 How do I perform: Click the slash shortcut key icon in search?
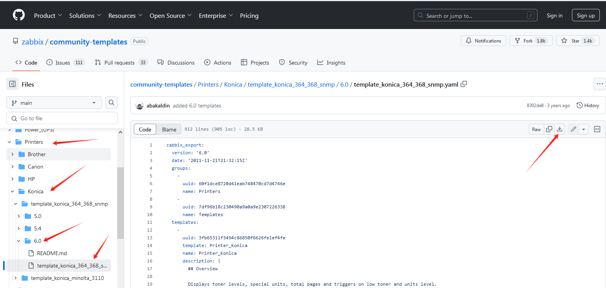coord(531,15)
